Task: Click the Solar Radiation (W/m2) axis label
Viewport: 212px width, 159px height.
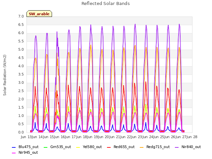Action: [x=5, y=75]
